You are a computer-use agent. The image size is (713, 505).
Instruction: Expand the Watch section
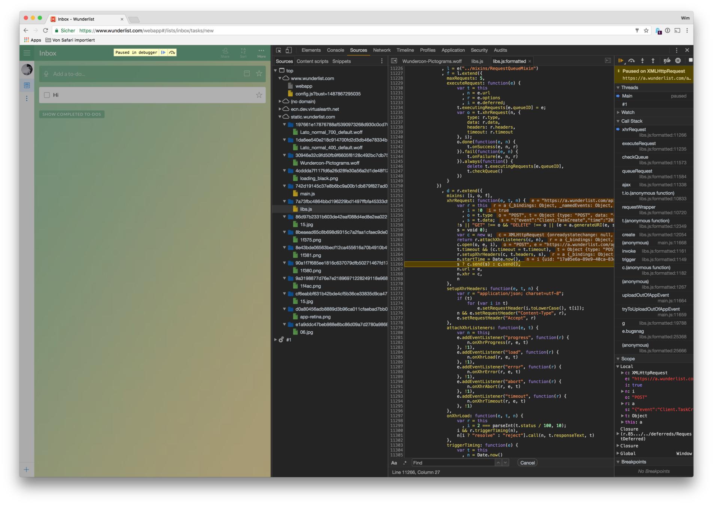(x=618, y=112)
